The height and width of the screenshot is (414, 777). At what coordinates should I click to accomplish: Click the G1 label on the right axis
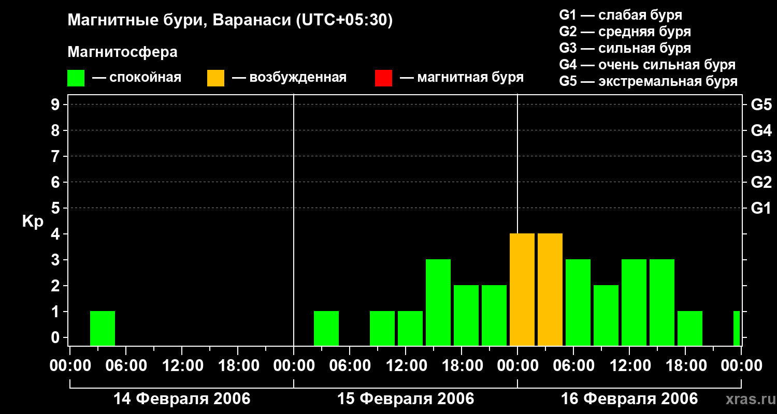pos(761,208)
